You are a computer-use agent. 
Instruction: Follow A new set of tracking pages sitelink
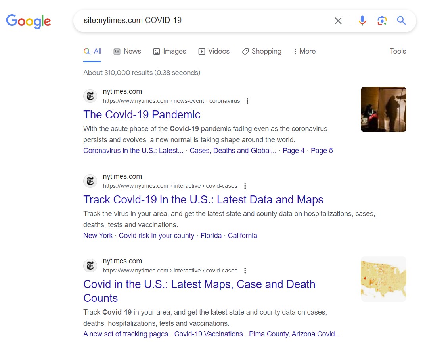(x=126, y=334)
